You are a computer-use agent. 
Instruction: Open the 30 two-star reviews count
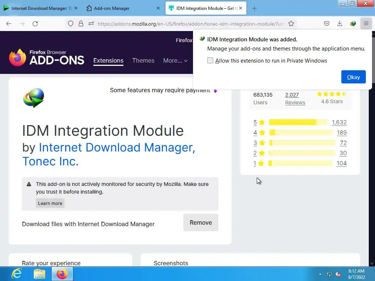pyautogui.click(x=343, y=153)
